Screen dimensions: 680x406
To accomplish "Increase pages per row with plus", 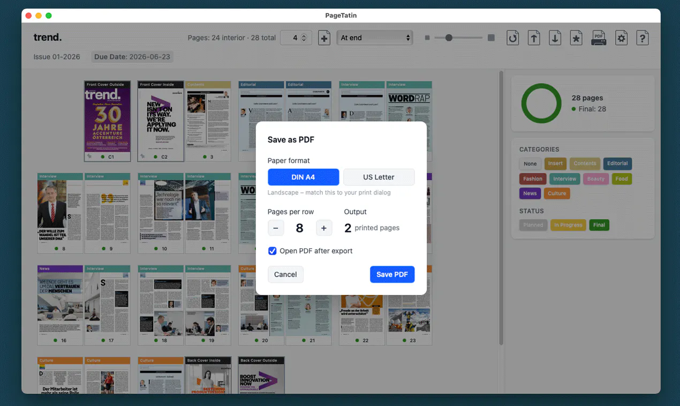I will (x=324, y=228).
